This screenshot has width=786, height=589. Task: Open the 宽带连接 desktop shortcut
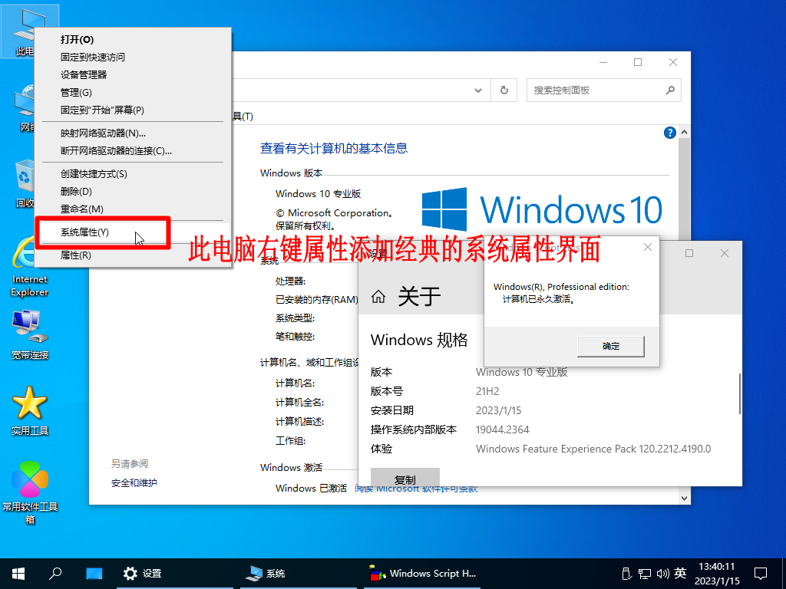point(30,334)
